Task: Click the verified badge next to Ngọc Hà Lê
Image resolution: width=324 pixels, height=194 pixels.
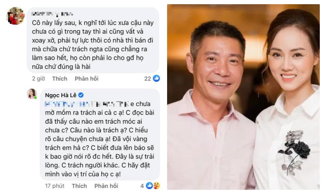Action: tap(81, 95)
